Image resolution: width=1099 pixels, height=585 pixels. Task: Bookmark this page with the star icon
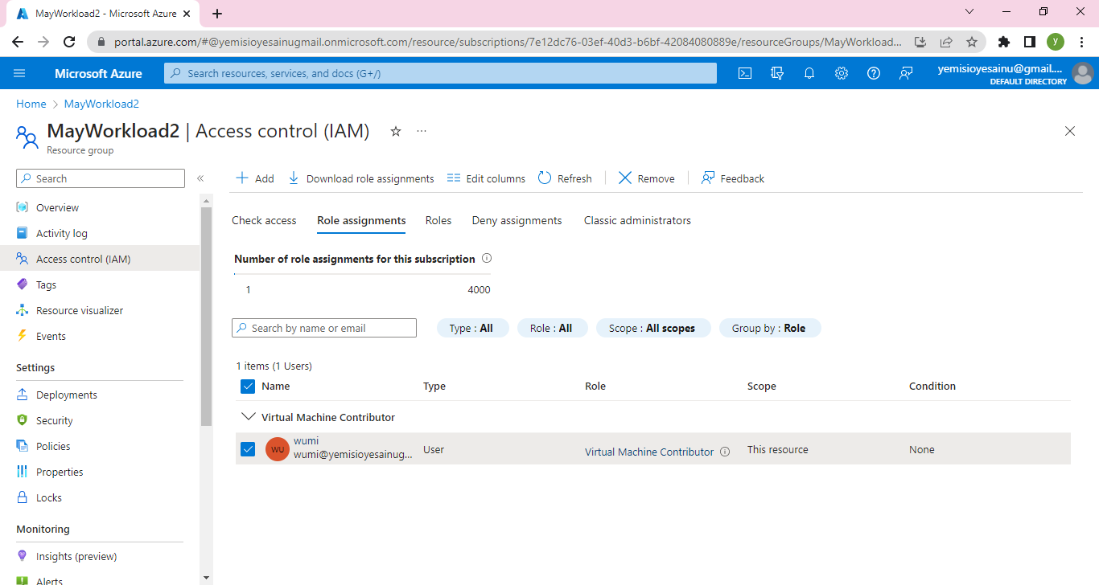point(972,42)
